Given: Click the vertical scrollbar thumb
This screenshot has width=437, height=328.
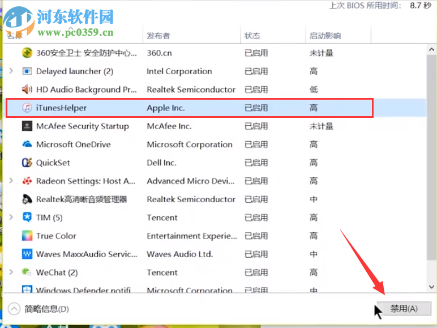Looking at the screenshot, I should click(431, 157).
